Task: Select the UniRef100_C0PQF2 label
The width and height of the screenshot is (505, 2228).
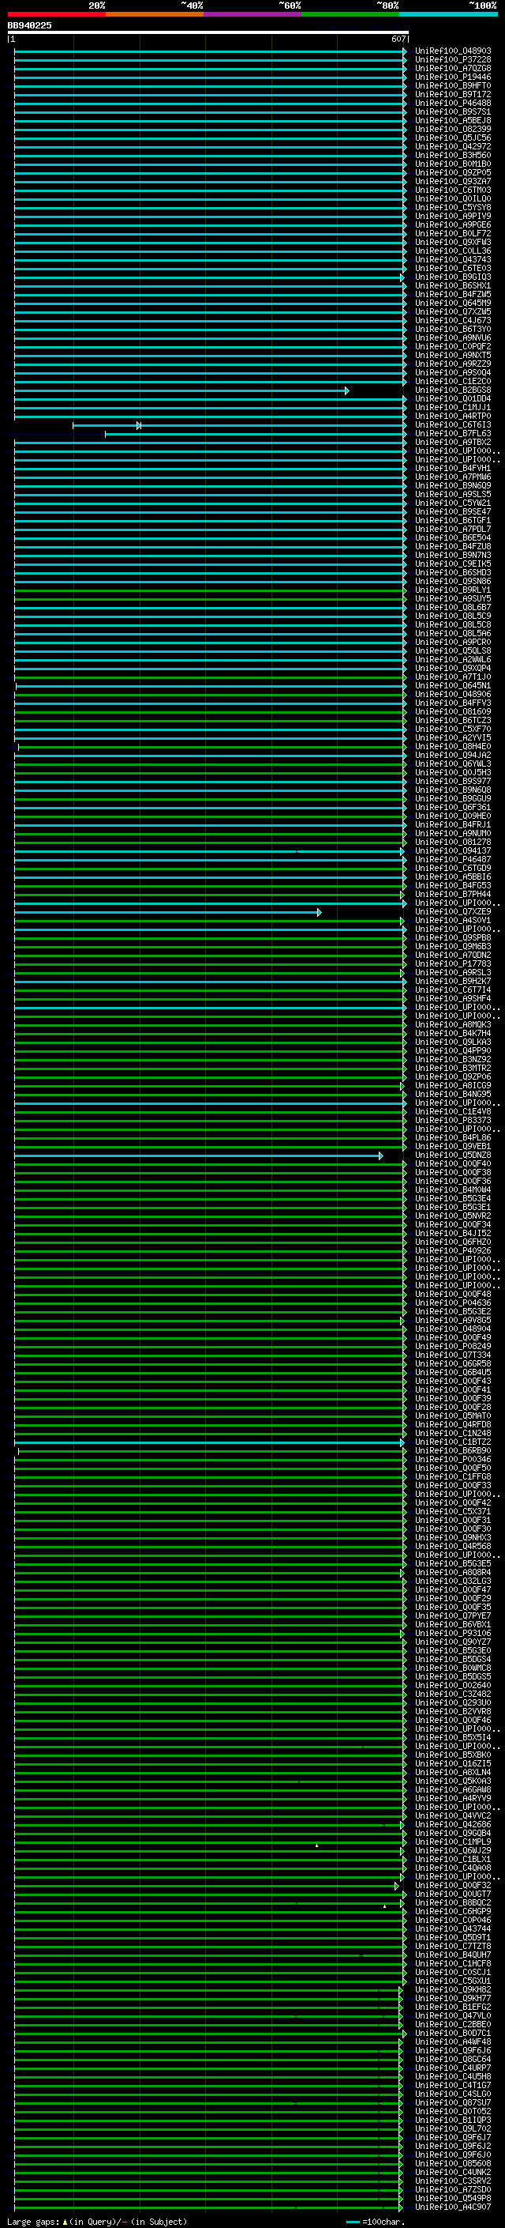Action: 453,346
